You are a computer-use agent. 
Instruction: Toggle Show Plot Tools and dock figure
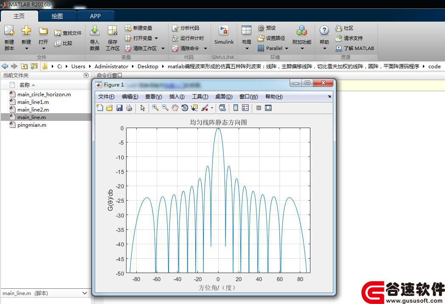tap(268, 108)
